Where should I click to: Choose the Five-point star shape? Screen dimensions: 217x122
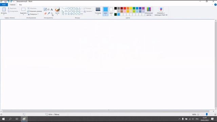click(68, 14)
